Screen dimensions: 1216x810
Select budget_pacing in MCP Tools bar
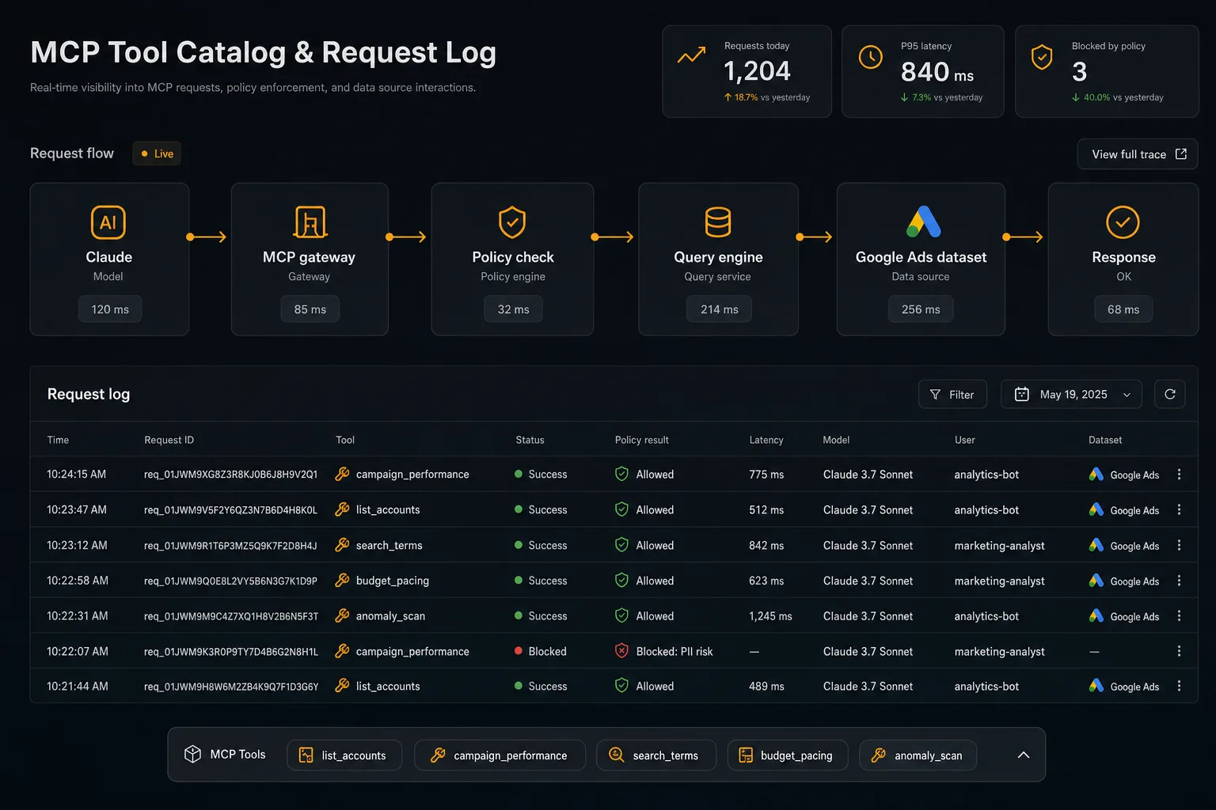coord(788,755)
